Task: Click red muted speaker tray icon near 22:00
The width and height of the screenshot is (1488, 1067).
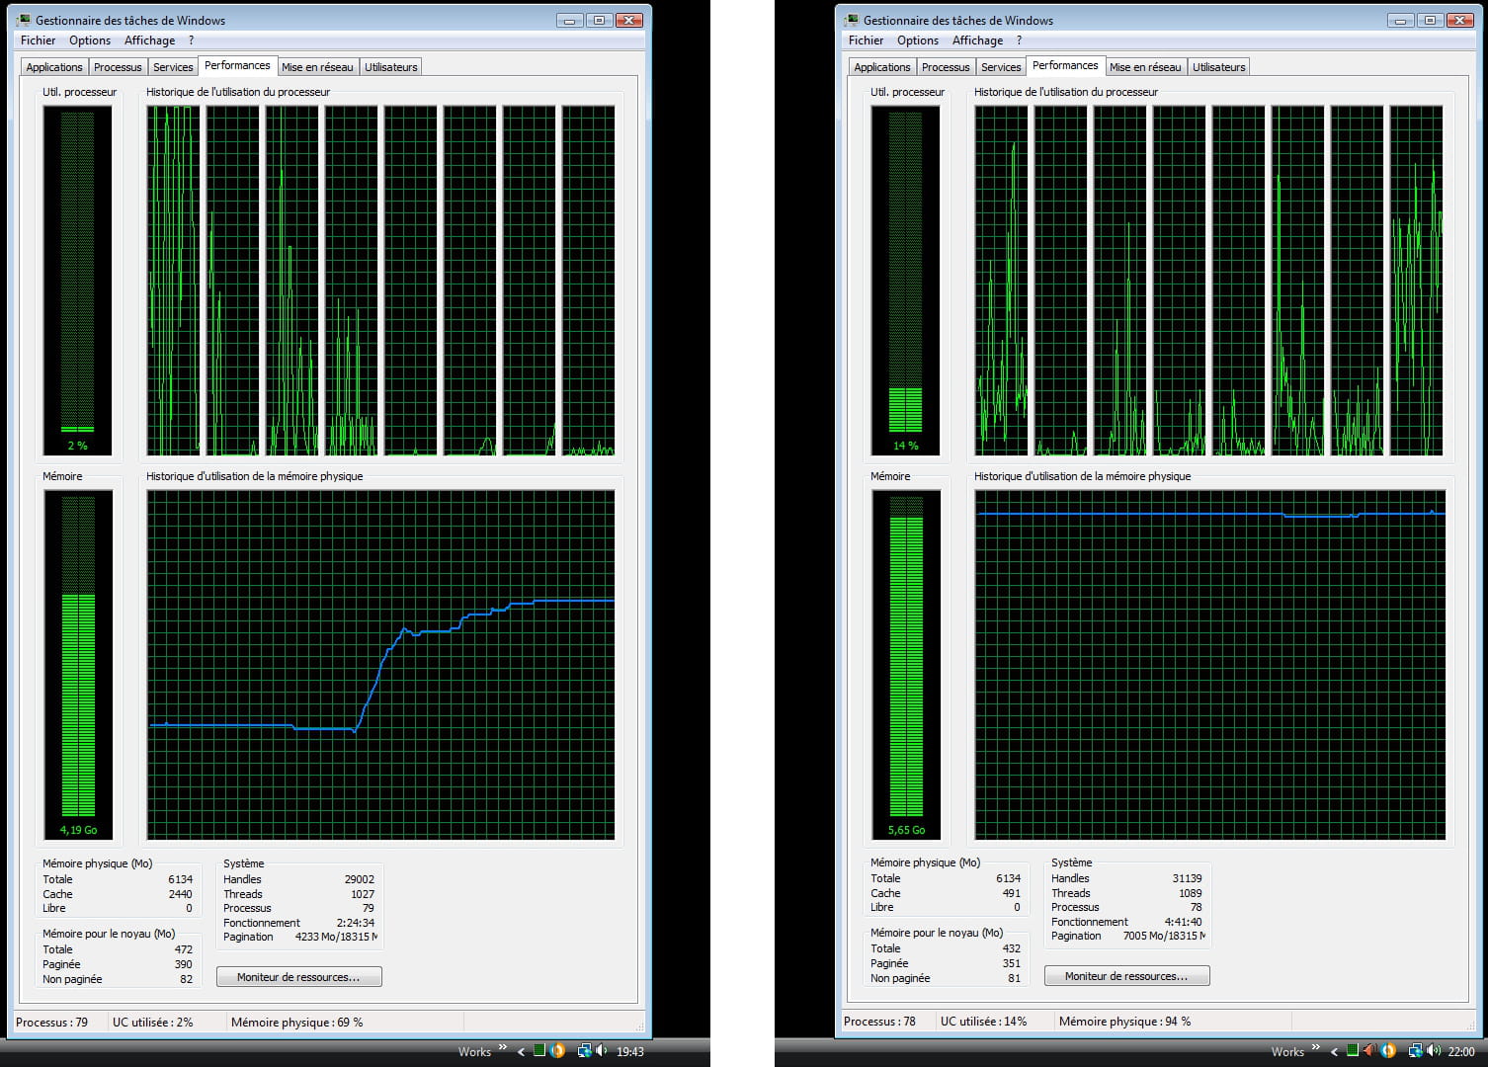Action: 1370,1050
